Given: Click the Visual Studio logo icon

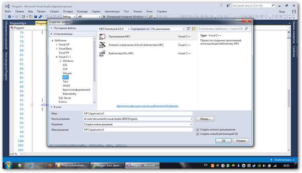Looking at the screenshot, I should click(7, 6).
